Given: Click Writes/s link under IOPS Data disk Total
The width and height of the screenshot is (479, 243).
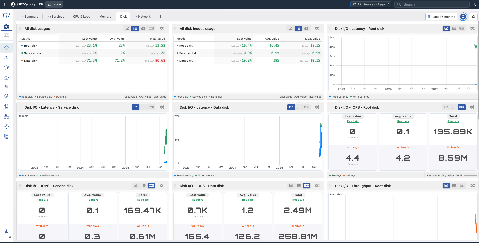Looking at the screenshot, I should click(x=298, y=226).
